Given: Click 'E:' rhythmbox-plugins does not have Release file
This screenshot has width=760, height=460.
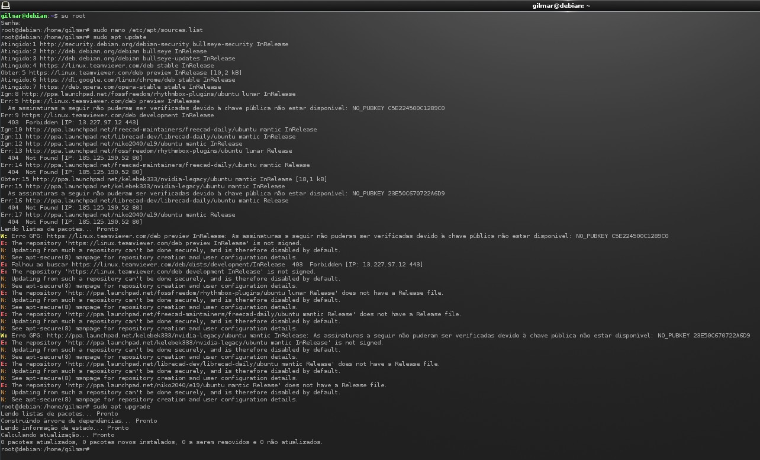Looking at the screenshot, I should tap(222, 292).
